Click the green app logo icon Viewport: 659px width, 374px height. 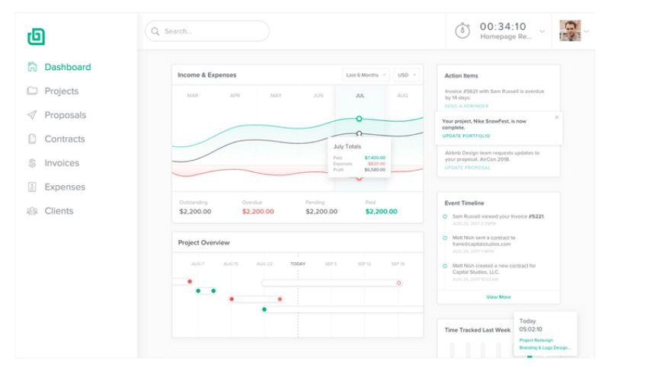pos(36,37)
